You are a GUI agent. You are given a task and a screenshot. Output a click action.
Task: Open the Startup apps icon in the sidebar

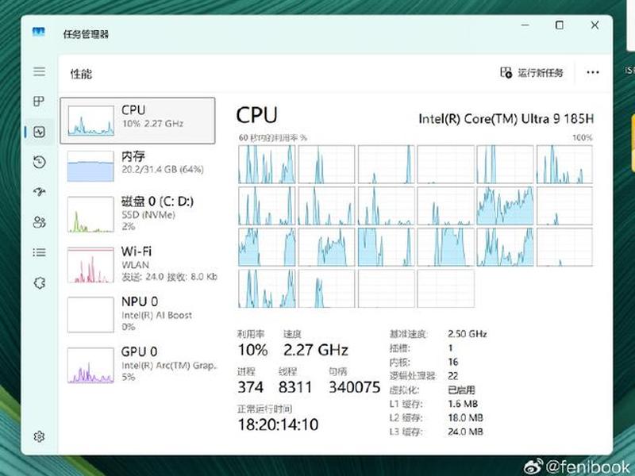pos(39,192)
